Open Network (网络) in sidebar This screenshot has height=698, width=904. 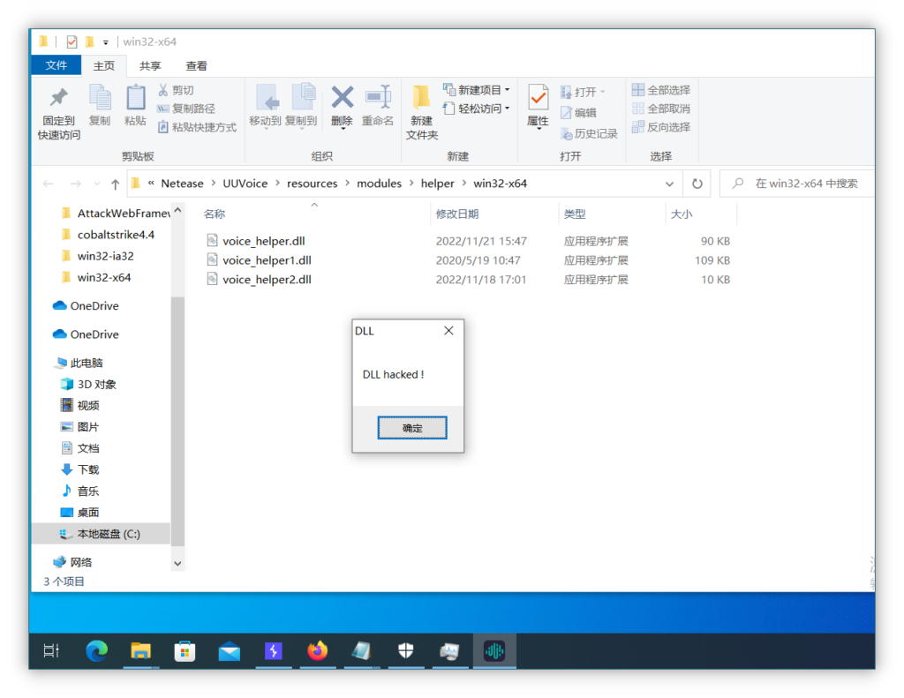point(72,562)
